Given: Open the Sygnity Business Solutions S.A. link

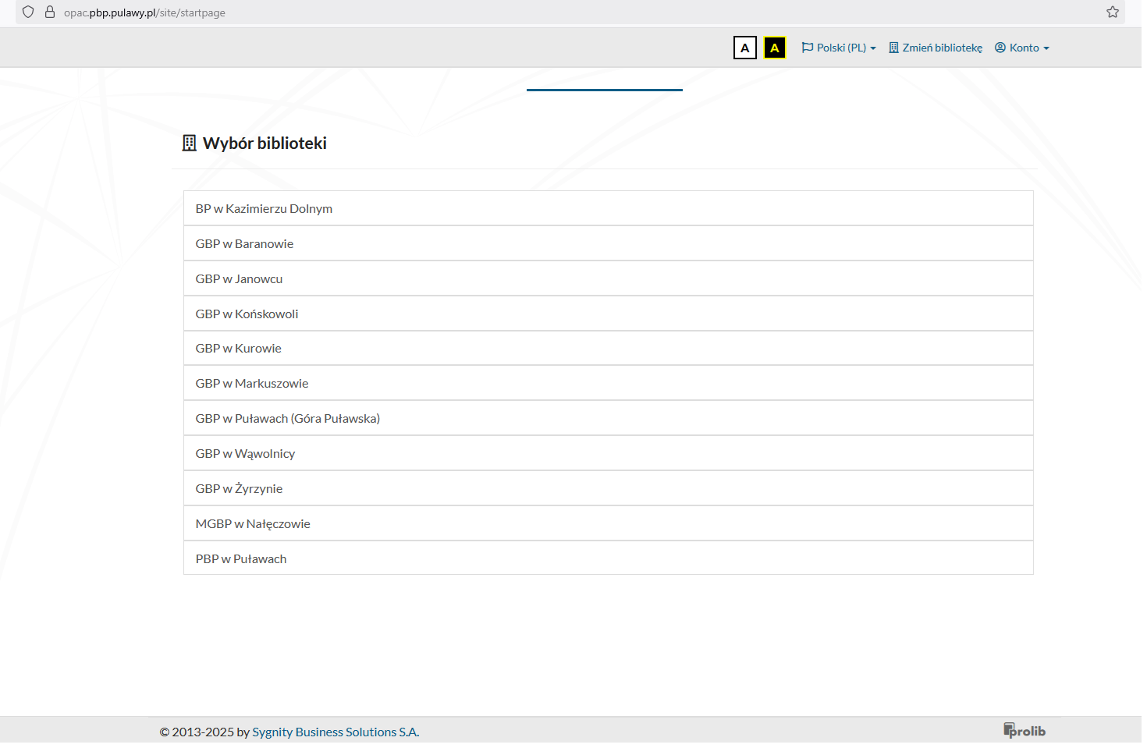Looking at the screenshot, I should (336, 732).
